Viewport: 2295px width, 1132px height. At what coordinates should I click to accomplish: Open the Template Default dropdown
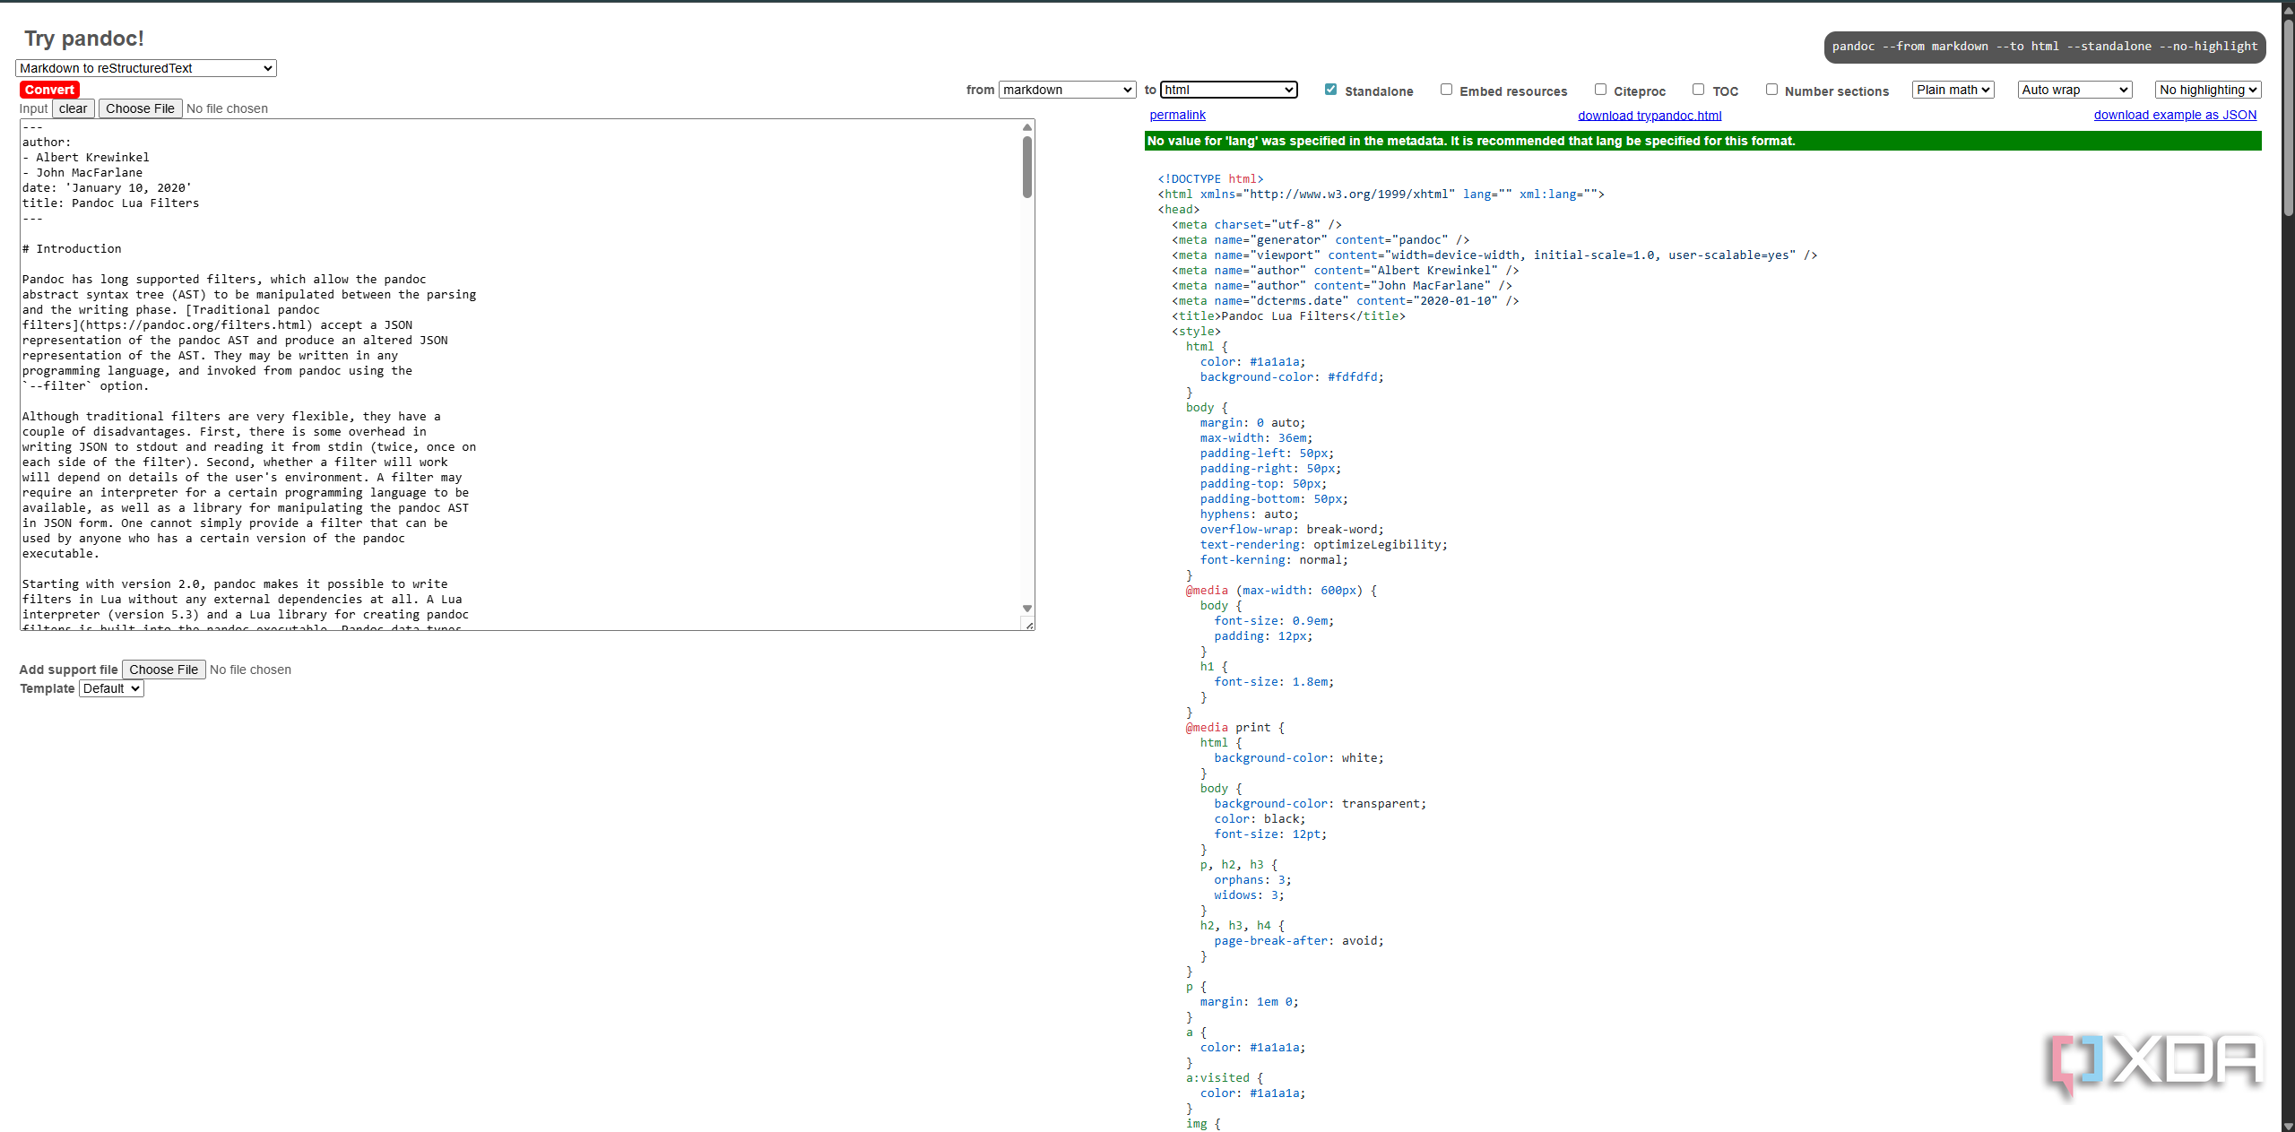click(x=111, y=688)
